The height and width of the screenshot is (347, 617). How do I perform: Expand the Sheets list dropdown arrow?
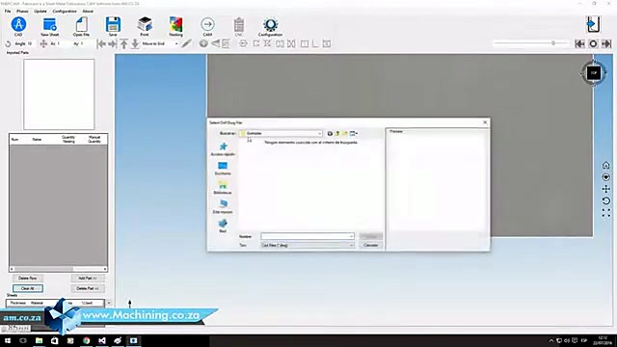[x=109, y=303]
